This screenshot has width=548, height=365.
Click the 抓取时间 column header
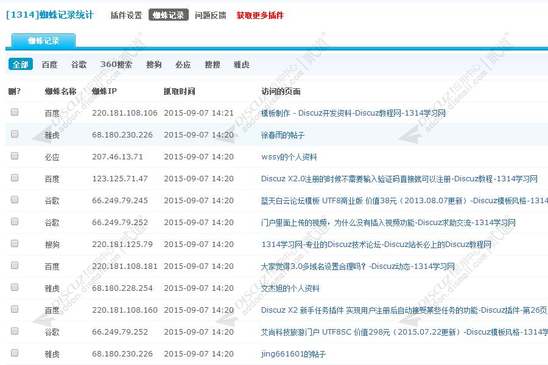pyautogui.click(x=179, y=91)
